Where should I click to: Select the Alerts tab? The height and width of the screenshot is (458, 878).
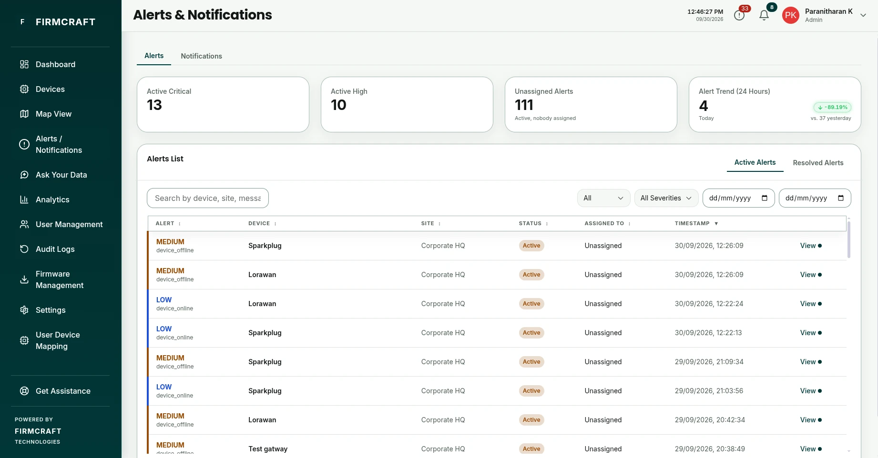tap(154, 56)
